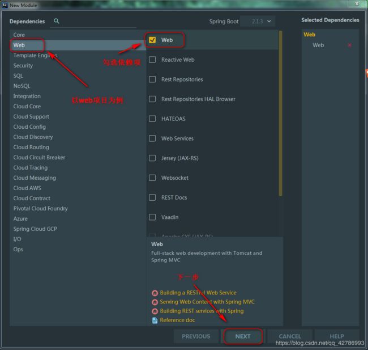The image size is (368, 350).
Task: Click the Web entry under Selected Dependencies
Action: coord(318,45)
